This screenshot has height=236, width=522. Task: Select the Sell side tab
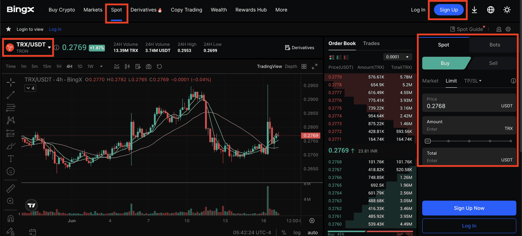click(493, 63)
